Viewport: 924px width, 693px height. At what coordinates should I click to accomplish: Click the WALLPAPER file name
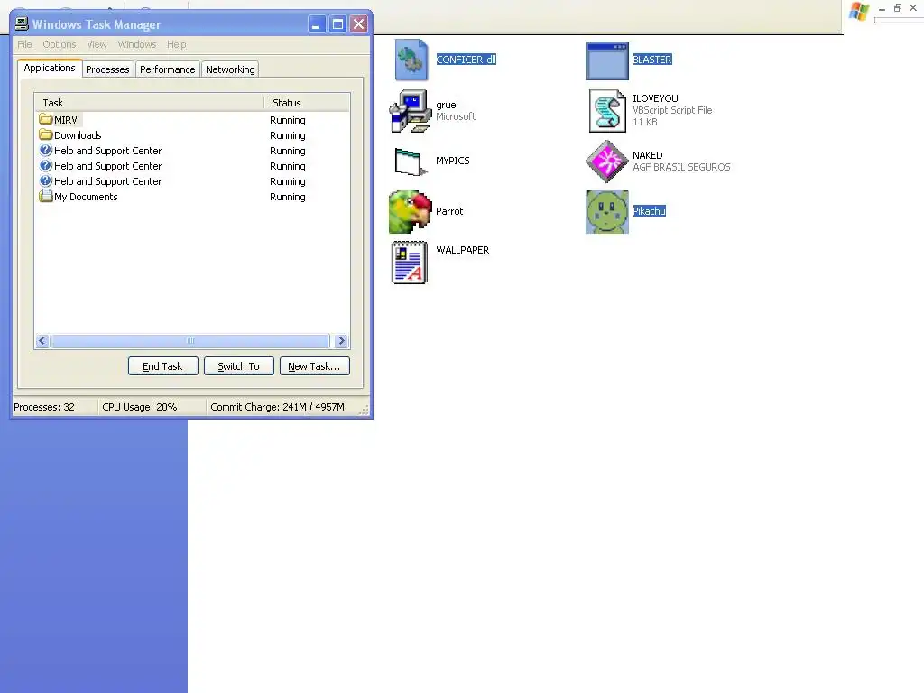tap(463, 250)
